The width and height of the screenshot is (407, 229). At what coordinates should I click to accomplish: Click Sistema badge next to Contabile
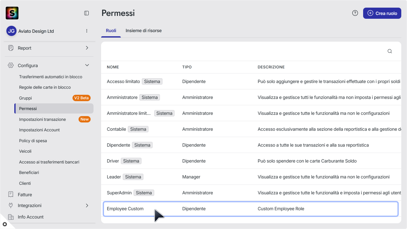[138, 129]
